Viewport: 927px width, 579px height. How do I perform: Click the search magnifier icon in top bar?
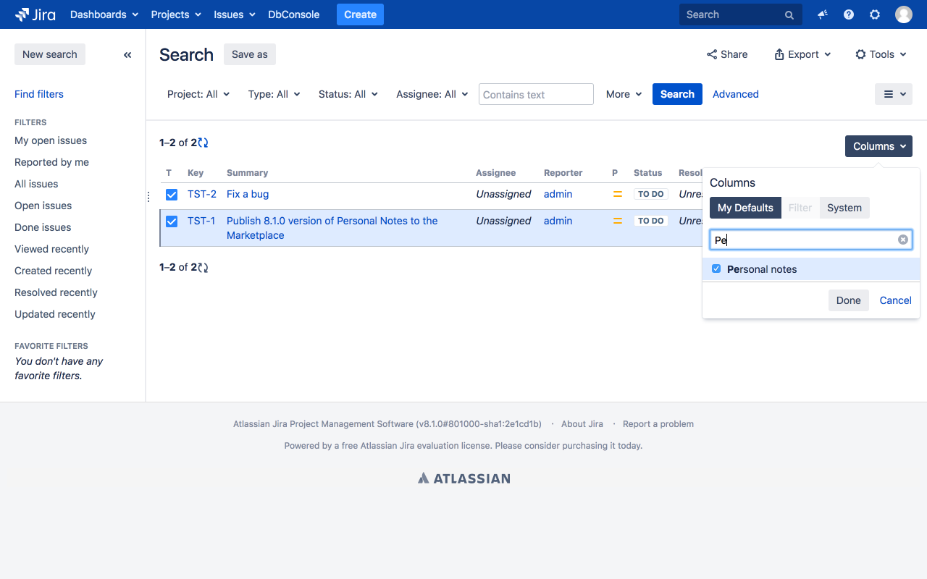coord(789,14)
